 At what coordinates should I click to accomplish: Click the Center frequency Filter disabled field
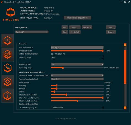click(77, 108)
